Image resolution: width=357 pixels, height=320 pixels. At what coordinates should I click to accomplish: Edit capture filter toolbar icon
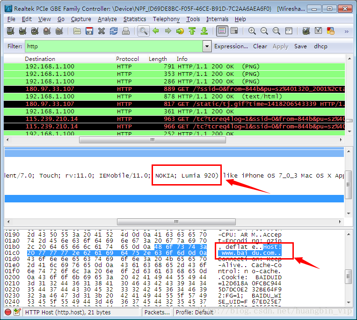tap(306, 31)
